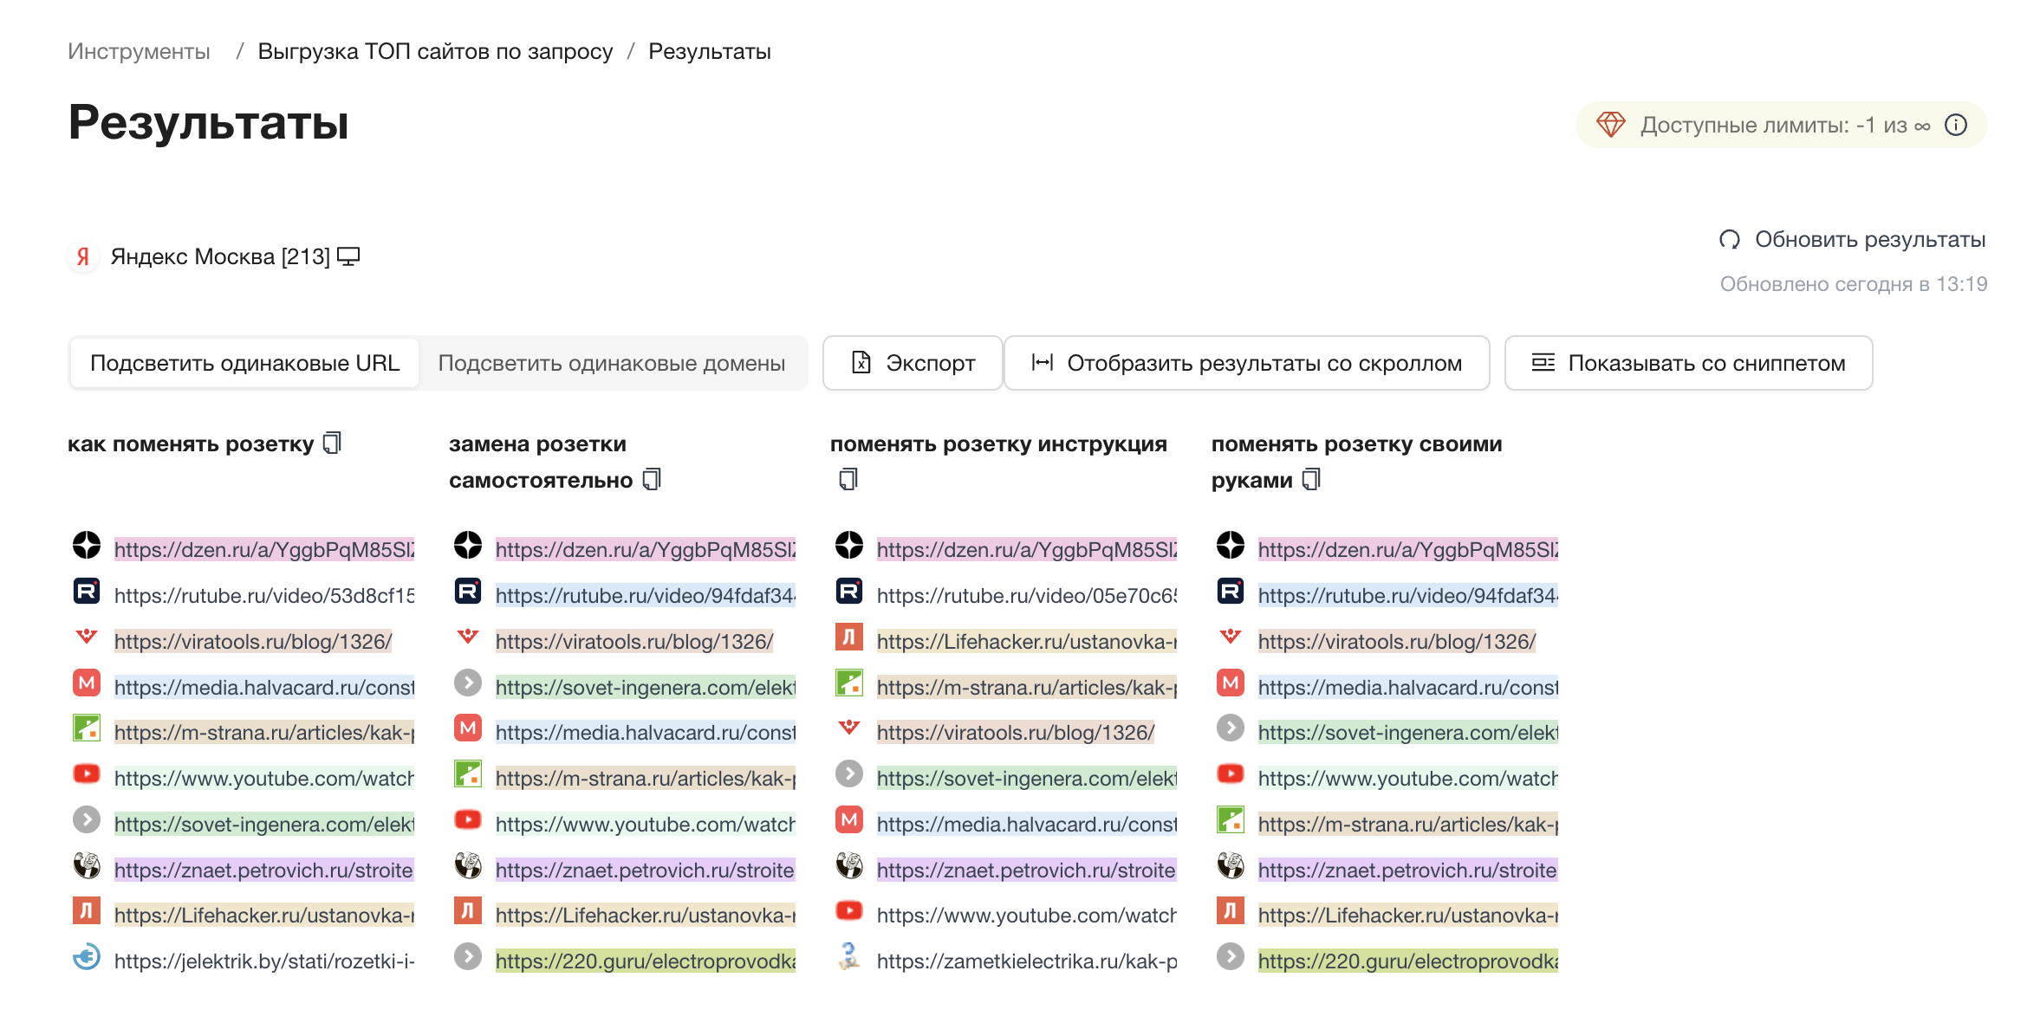This screenshot has width=2040, height=1029.
Task: Click the Yandex logo icon
Action: 83,256
